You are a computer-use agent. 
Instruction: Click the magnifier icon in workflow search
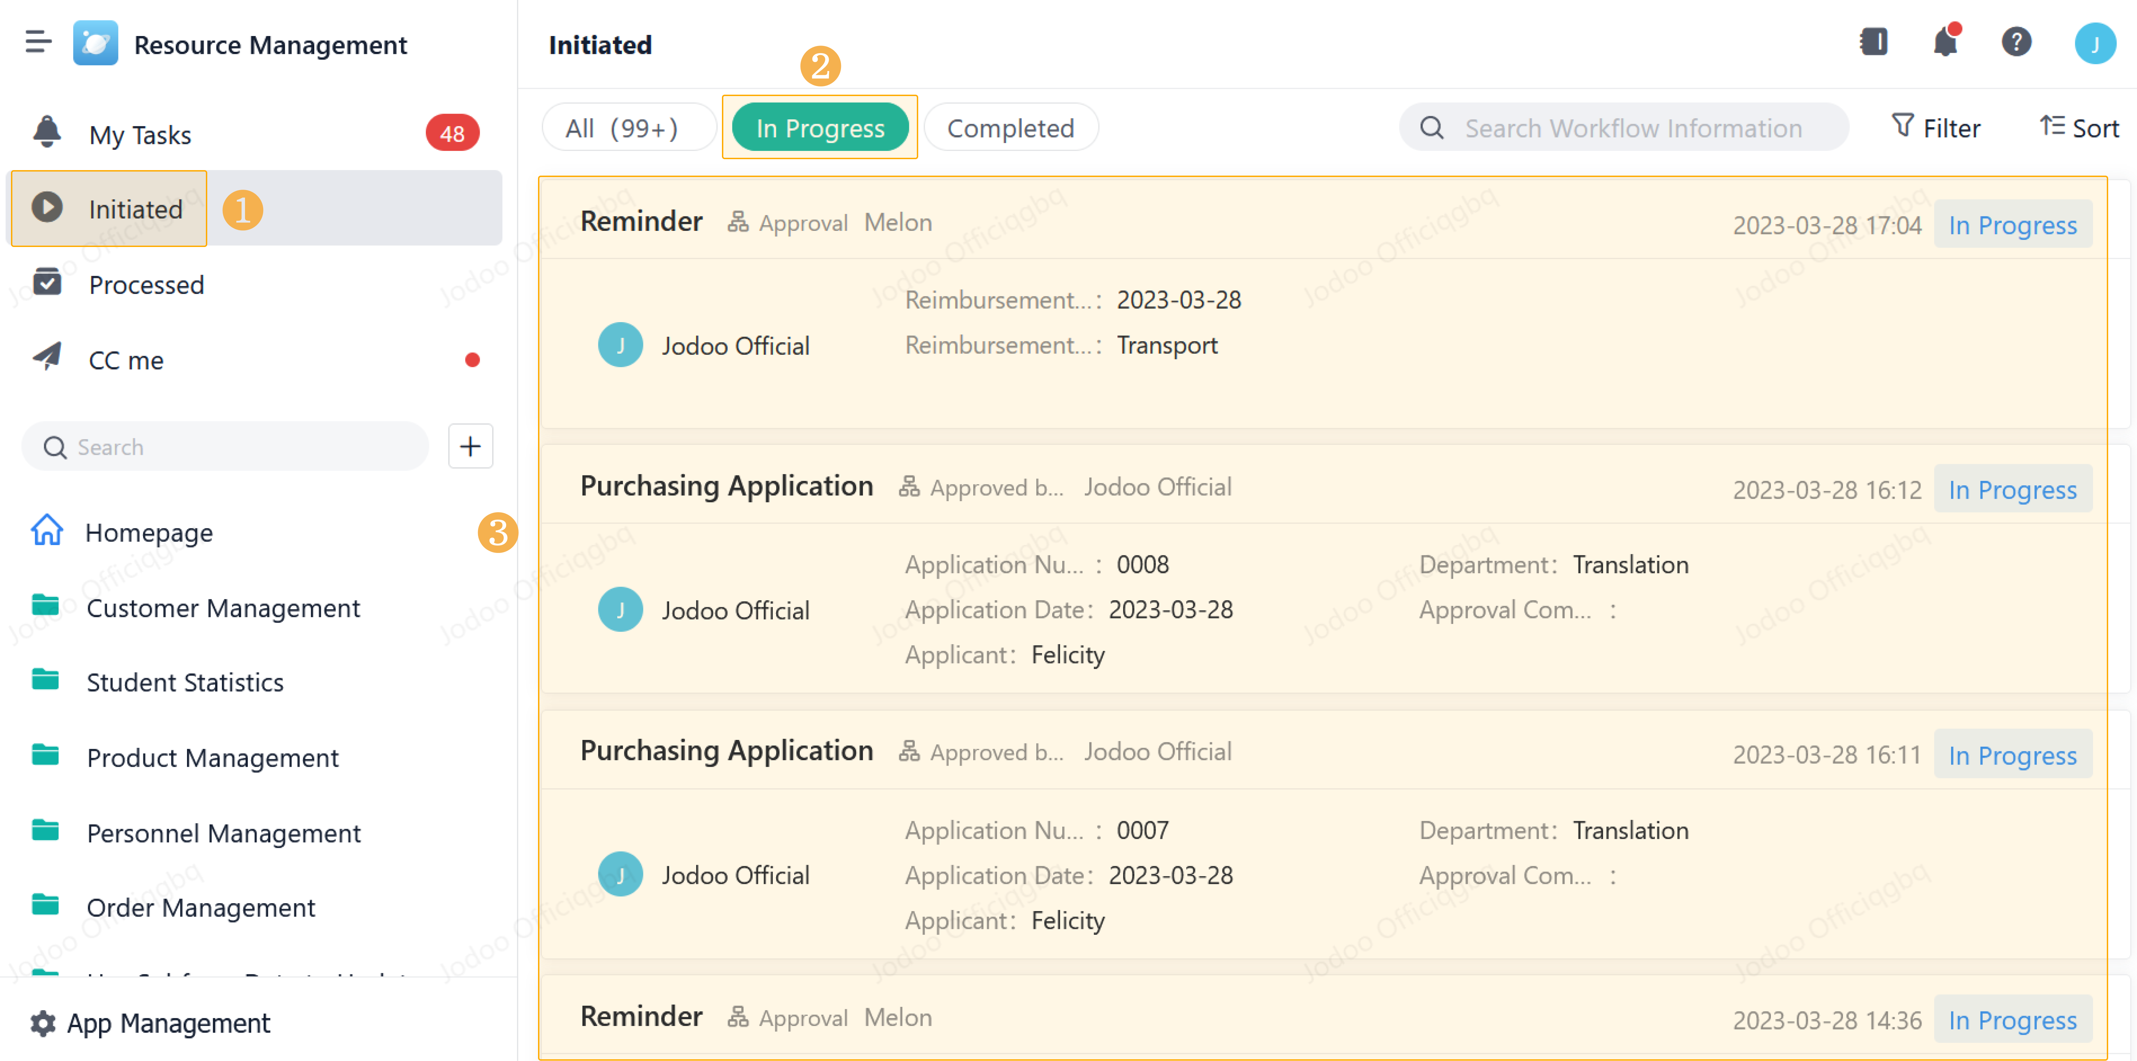(x=1432, y=128)
